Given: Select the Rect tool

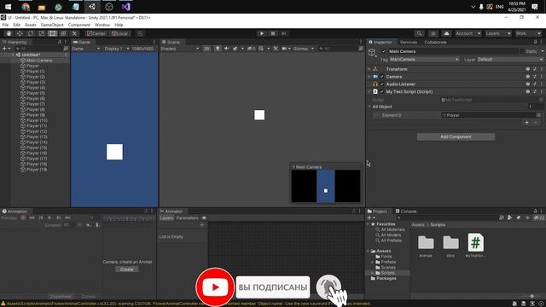Looking at the screenshot, I should [x=52, y=33].
